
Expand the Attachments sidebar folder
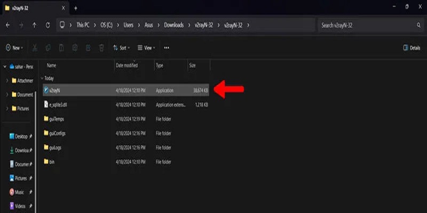[7, 81]
